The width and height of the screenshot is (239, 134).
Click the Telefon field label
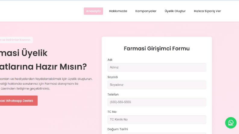113,95
